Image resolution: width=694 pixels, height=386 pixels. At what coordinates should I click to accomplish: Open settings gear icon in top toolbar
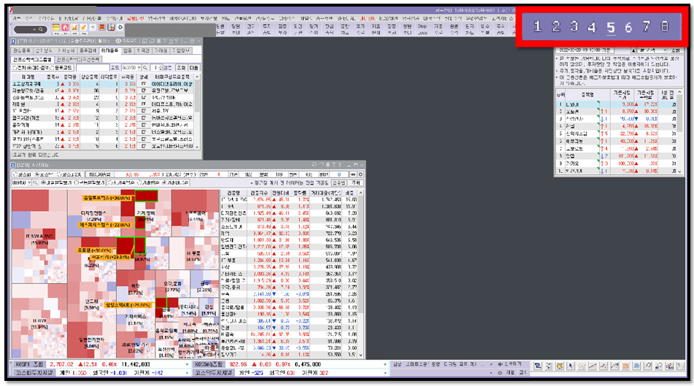click(x=120, y=28)
